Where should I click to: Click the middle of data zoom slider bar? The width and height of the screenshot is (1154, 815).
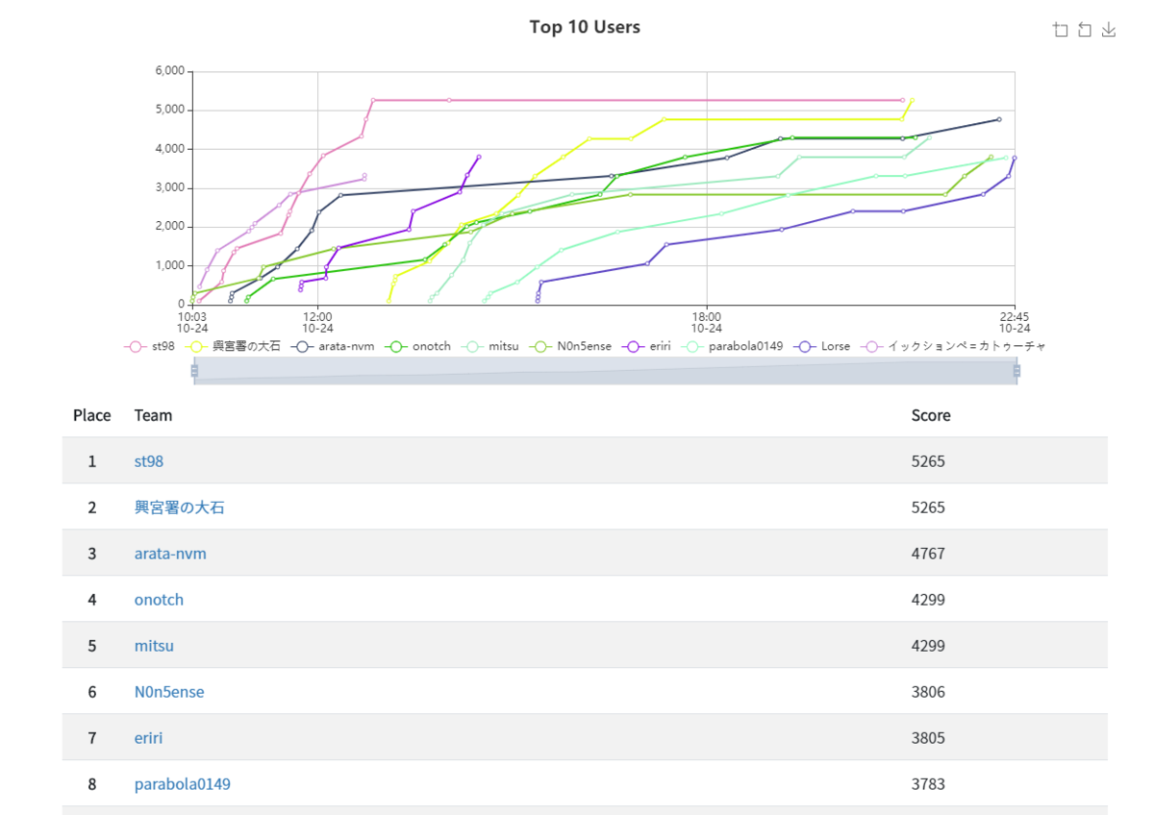click(x=605, y=370)
